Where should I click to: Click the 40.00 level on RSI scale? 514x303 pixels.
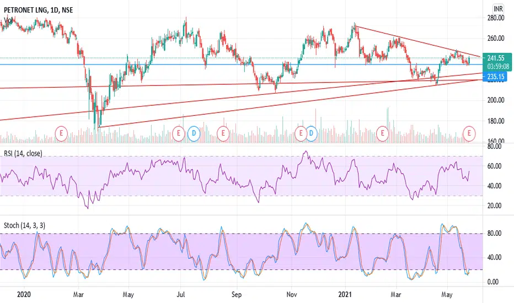point(494,186)
